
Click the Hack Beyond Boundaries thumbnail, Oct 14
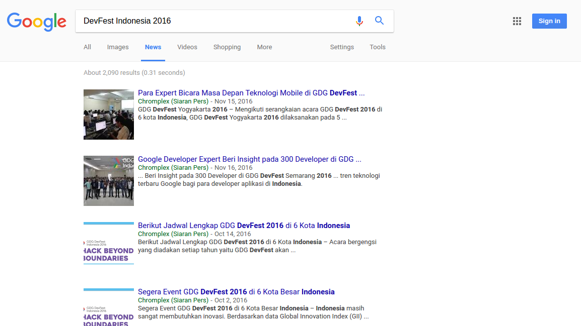109,243
